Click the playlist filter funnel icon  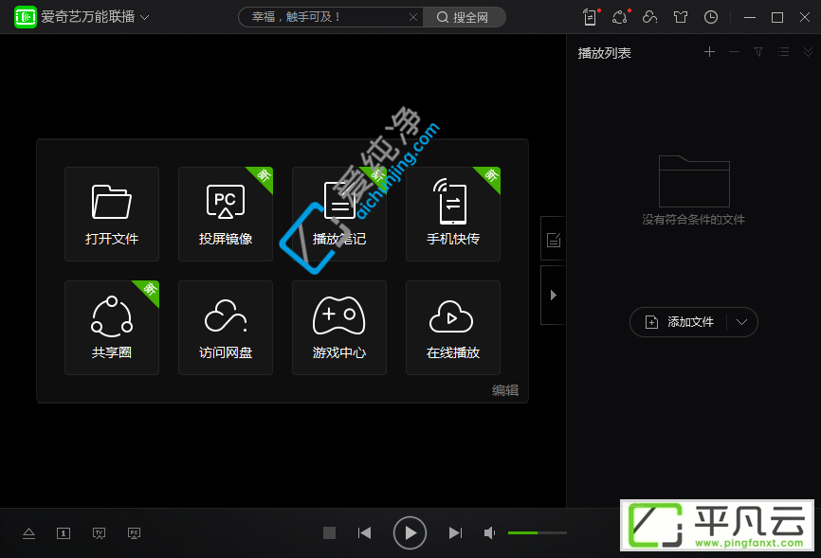tap(758, 52)
